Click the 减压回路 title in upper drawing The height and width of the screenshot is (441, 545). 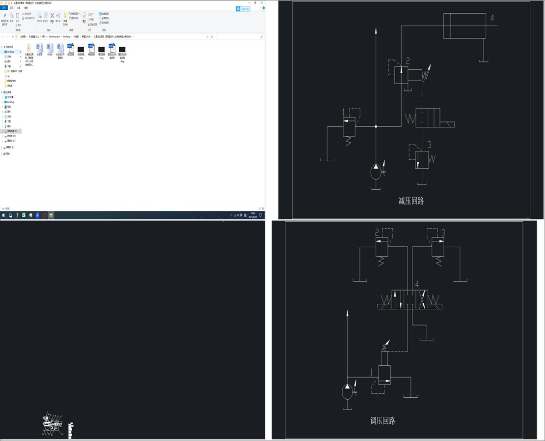pos(411,201)
